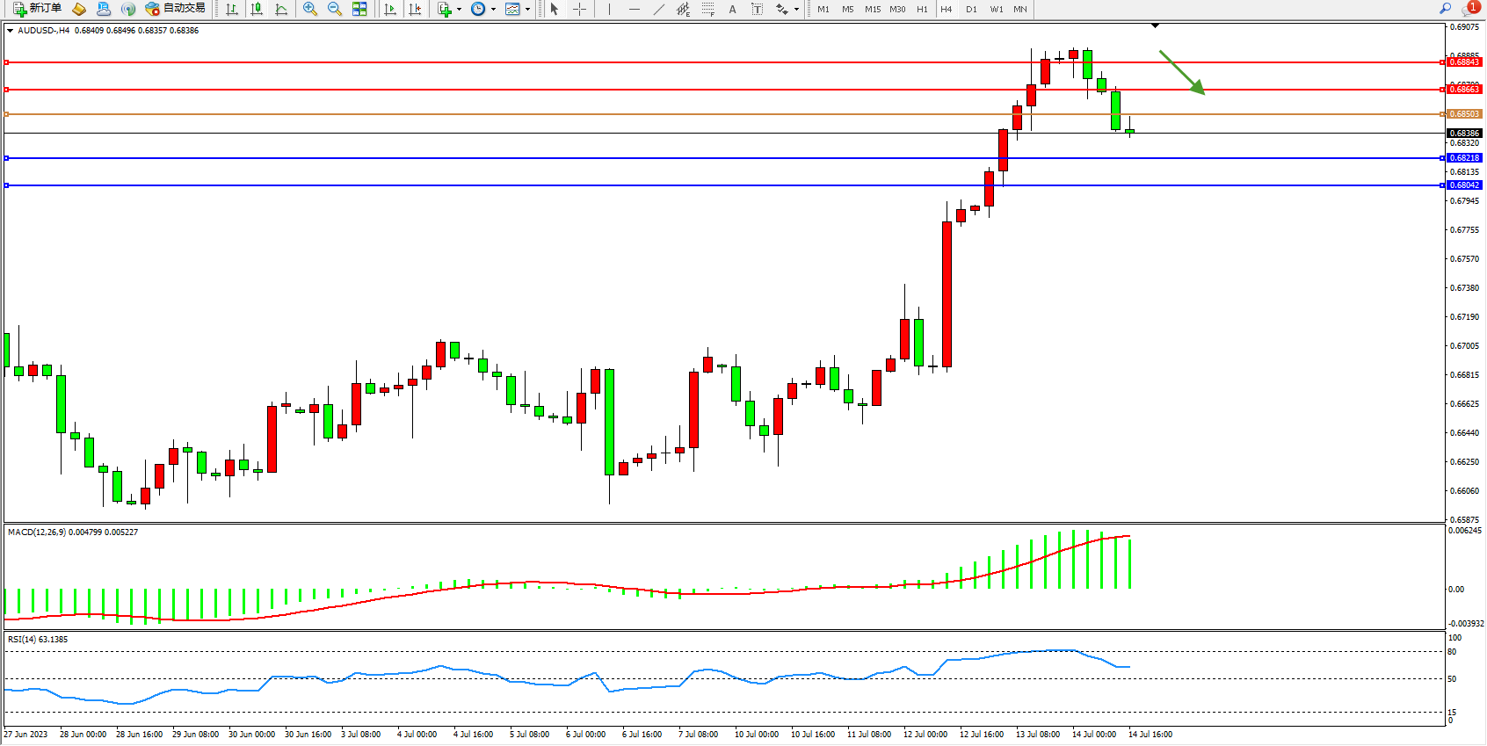Click the zoom in magnifier icon
Screen dimensions: 1487x746
[309, 9]
